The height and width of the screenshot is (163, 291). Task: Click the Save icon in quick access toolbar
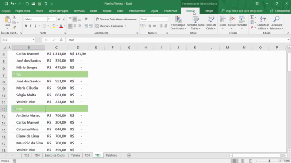[x=6, y=4]
